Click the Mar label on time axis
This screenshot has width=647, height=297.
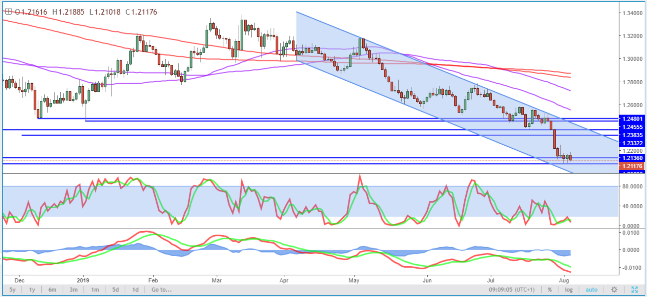tap(217, 280)
